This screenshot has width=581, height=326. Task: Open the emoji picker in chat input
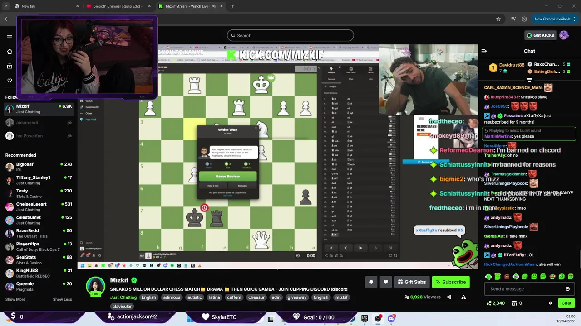(x=567, y=289)
